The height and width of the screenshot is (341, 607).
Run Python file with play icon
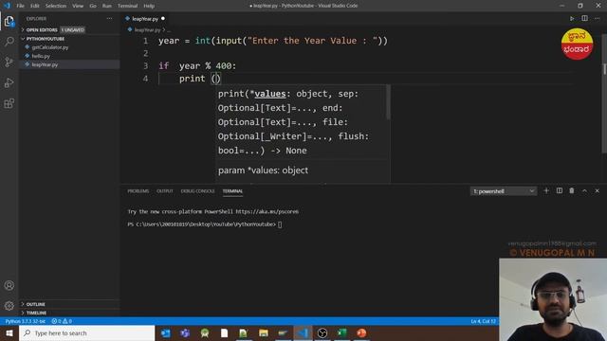pyautogui.click(x=572, y=19)
